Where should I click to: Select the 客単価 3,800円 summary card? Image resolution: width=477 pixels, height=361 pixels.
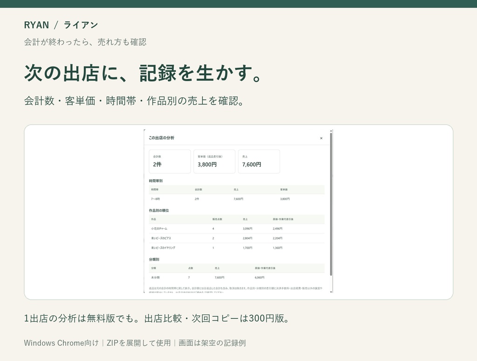(214, 162)
